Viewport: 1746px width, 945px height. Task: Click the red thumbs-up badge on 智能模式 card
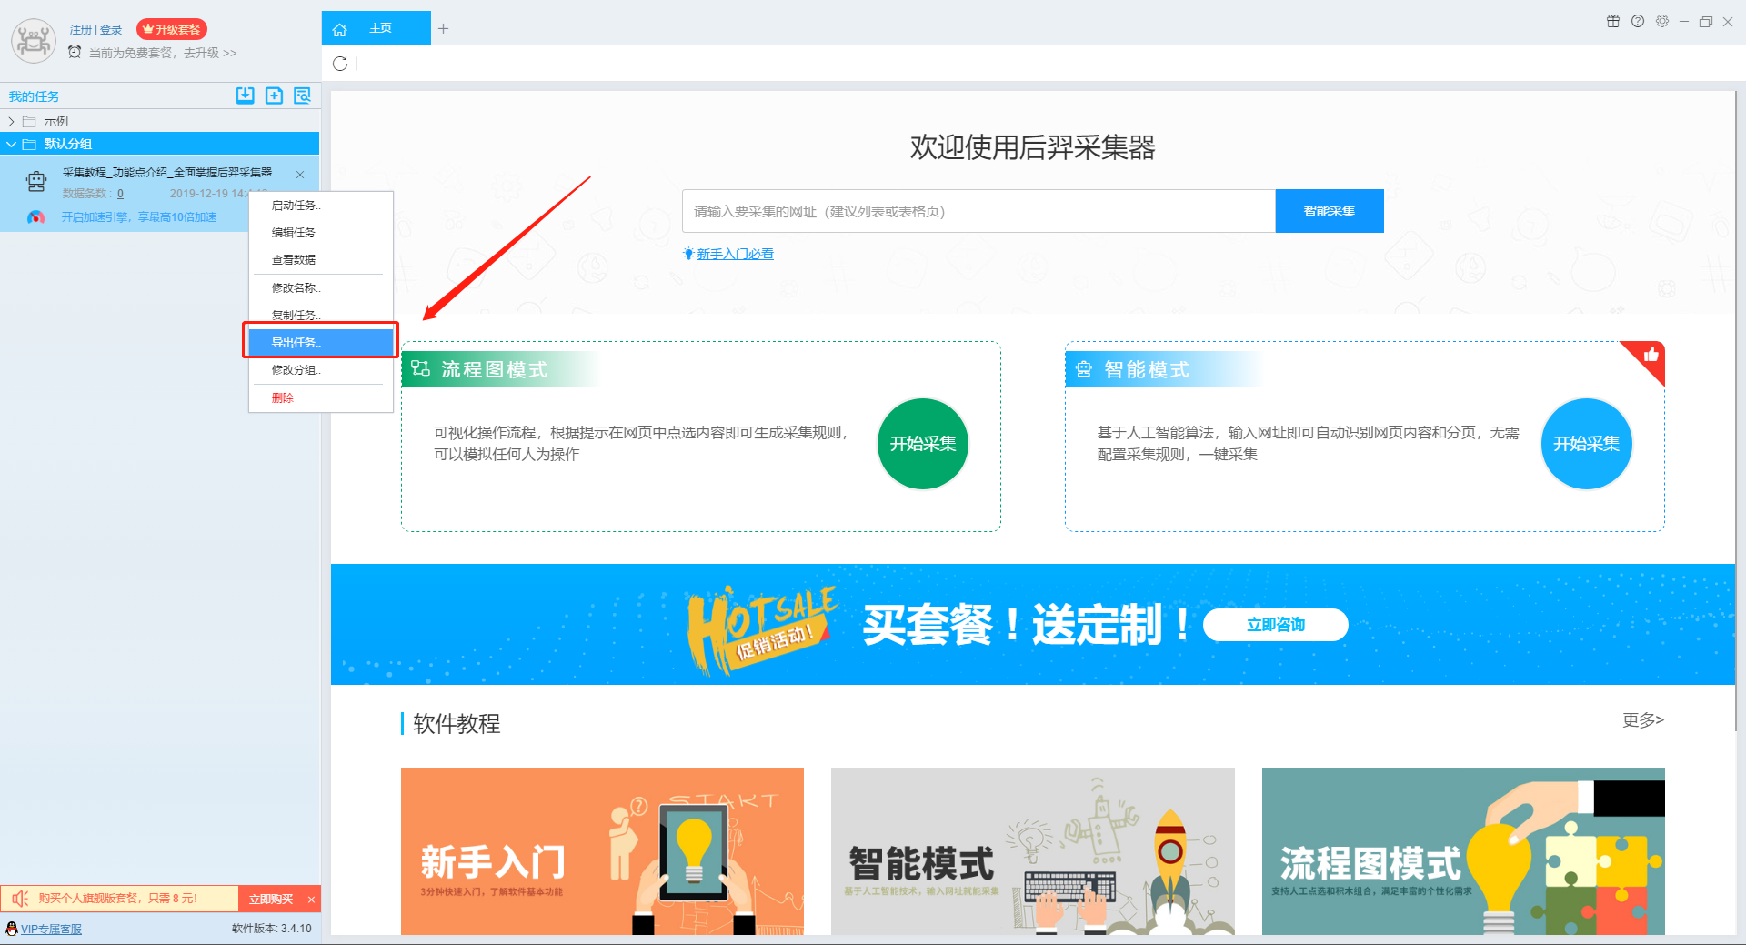click(1649, 357)
